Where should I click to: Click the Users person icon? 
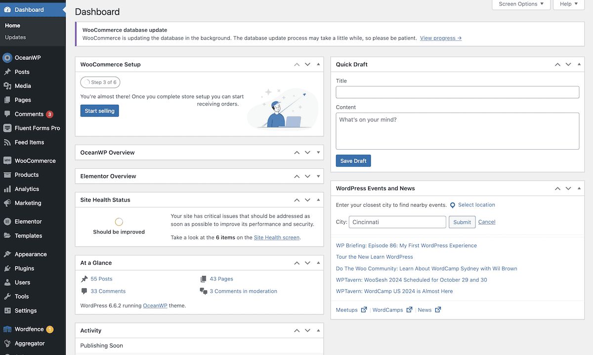coord(7,282)
